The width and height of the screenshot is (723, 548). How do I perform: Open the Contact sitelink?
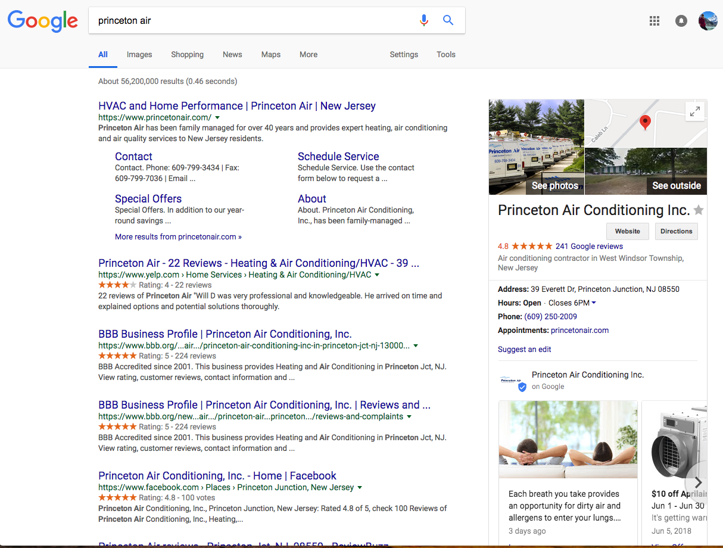click(133, 157)
